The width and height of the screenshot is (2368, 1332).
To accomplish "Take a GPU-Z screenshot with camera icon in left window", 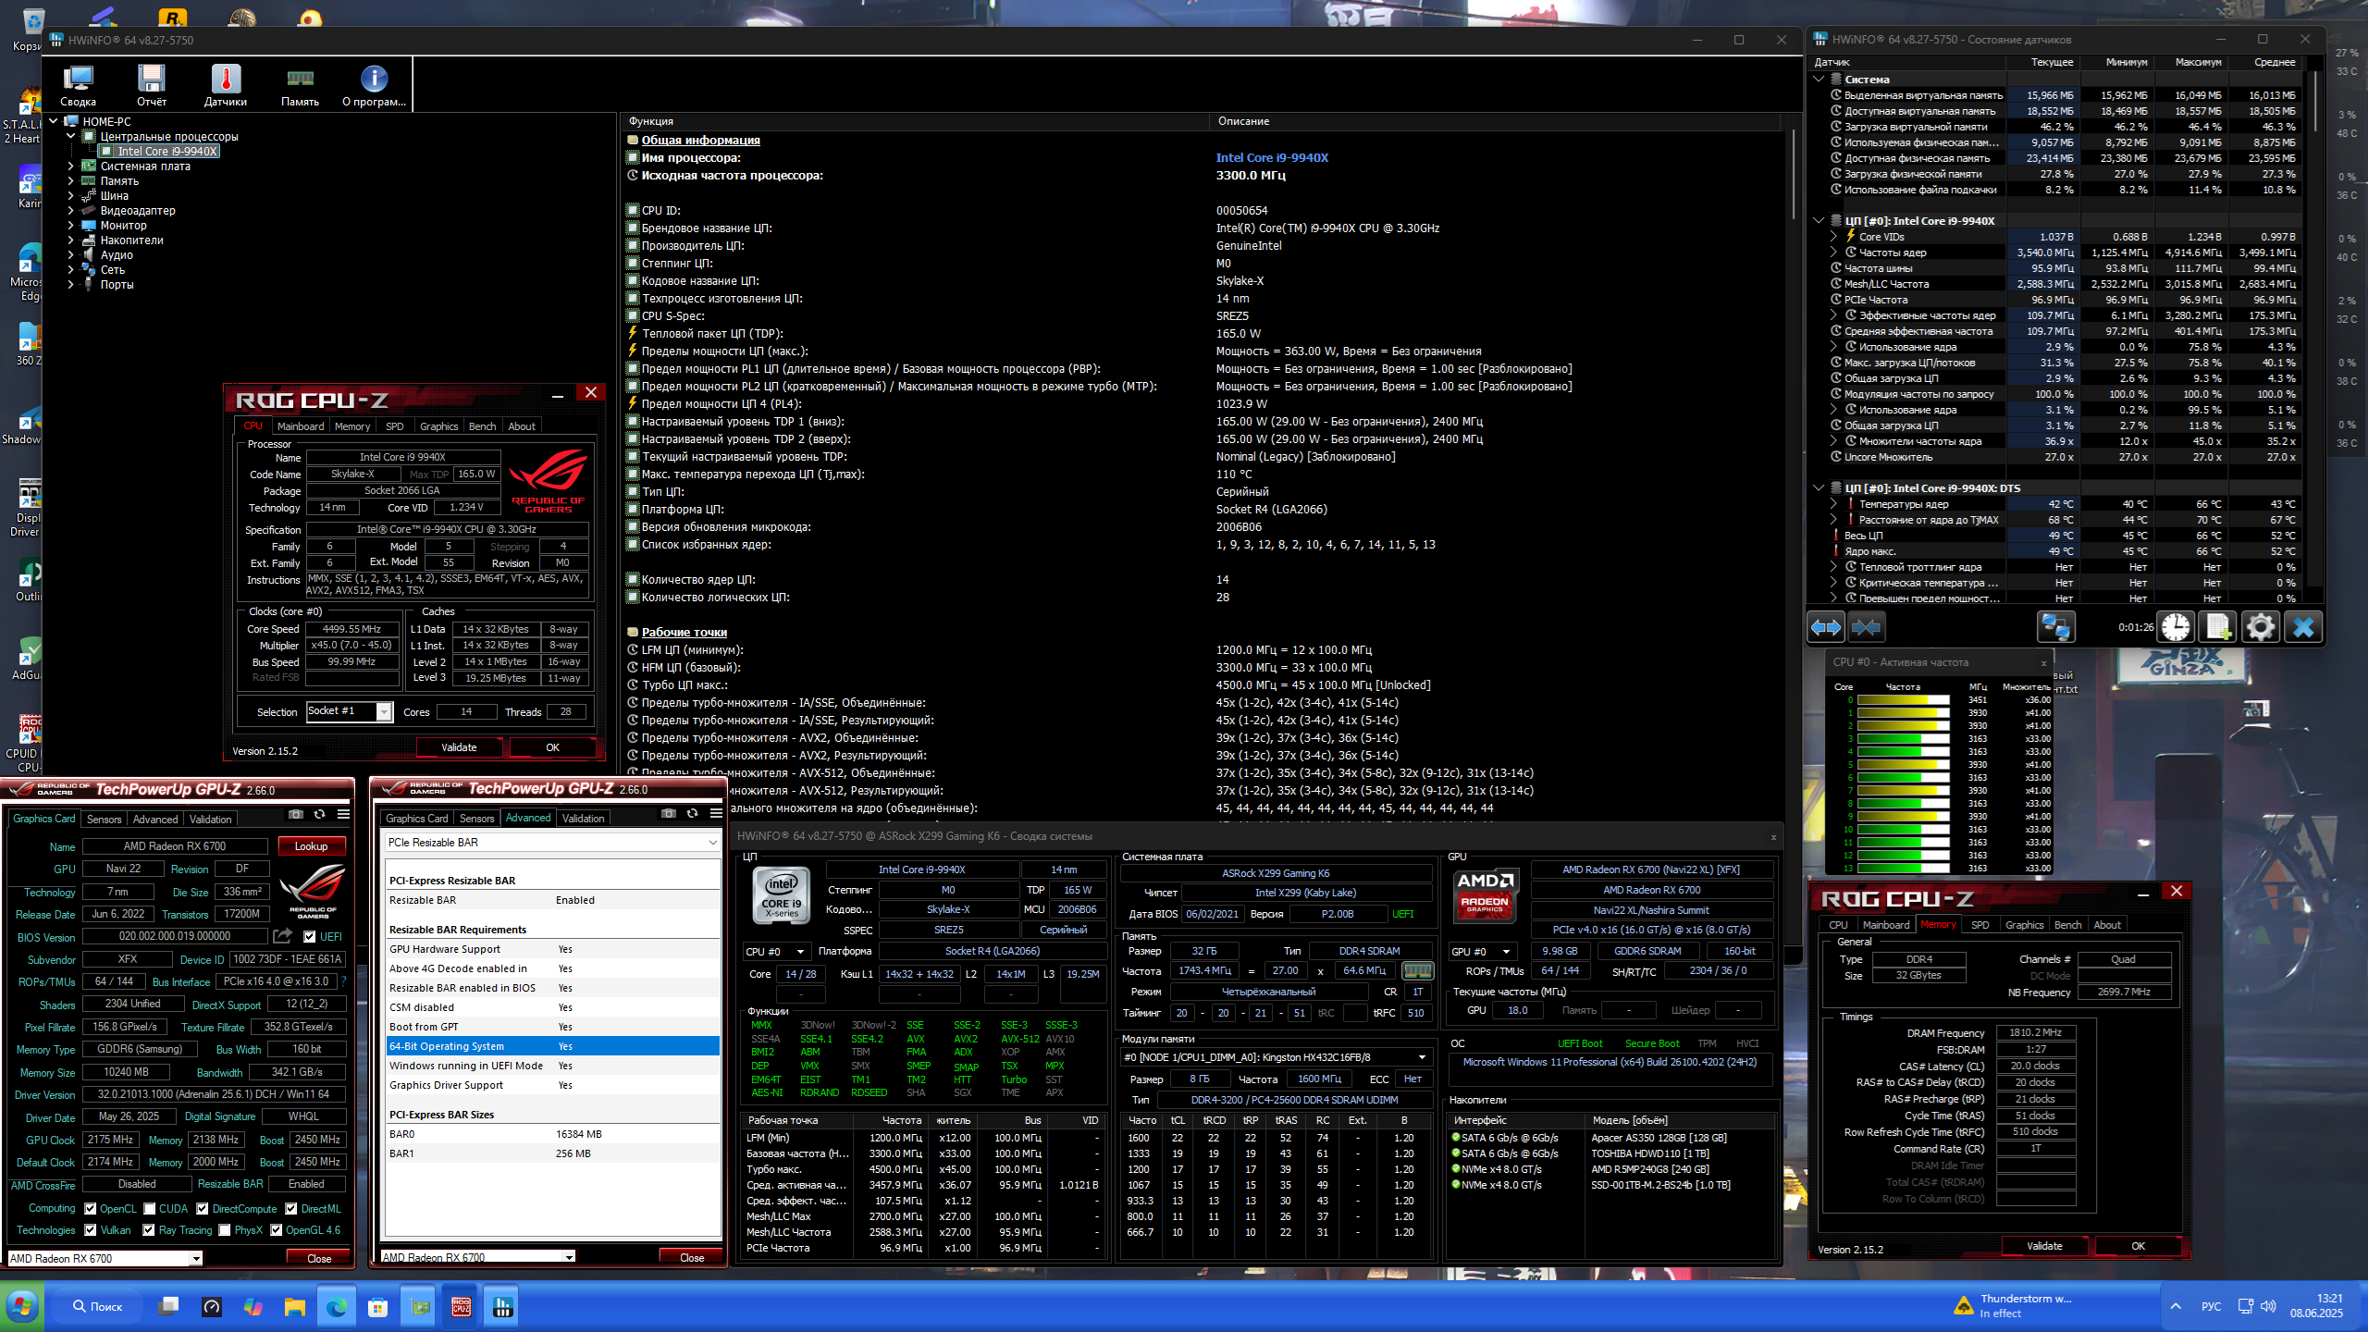I will click(295, 814).
